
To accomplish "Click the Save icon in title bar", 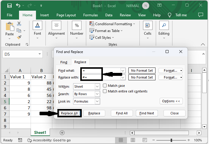I will 10,6.
